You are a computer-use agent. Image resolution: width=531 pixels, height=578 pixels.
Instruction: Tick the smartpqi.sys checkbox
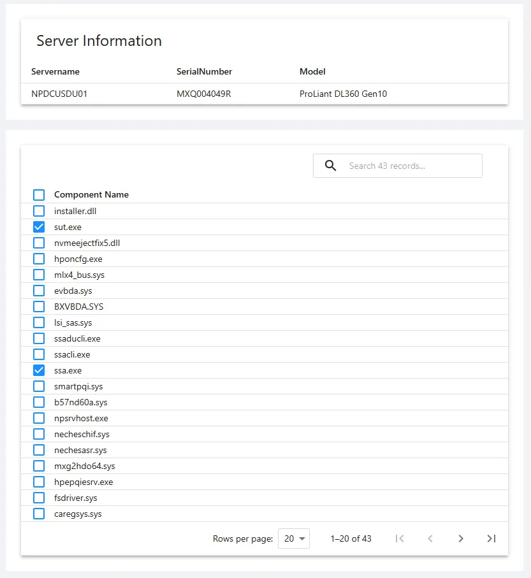39,386
